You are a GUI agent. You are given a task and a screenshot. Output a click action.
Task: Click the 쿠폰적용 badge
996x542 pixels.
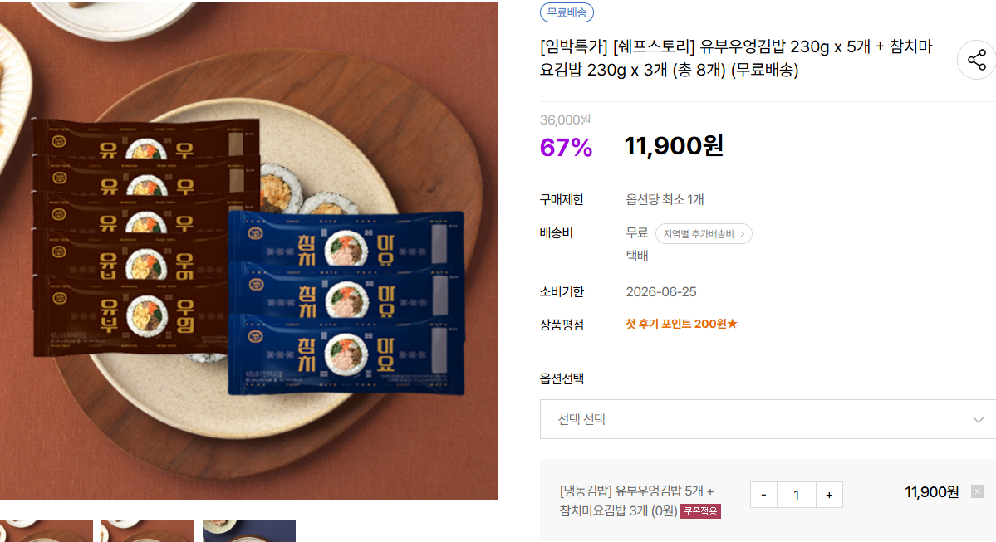click(700, 510)
